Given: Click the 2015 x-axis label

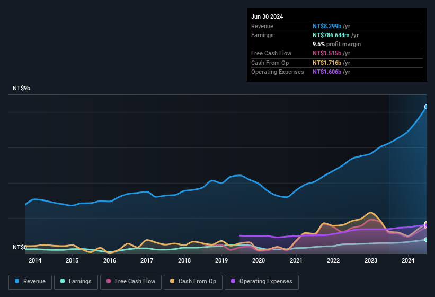Looking at the screenshot, I should (x=72, y=260).
